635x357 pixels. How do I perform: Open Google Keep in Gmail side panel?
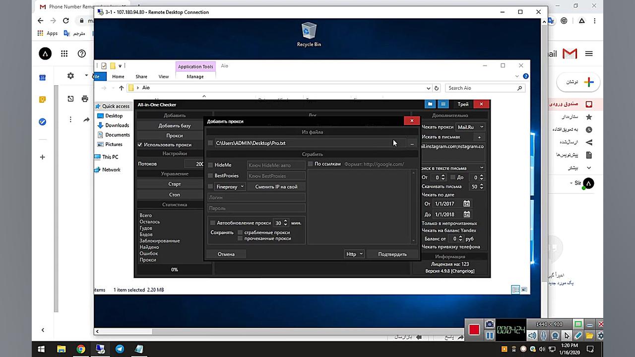point(43,100)
